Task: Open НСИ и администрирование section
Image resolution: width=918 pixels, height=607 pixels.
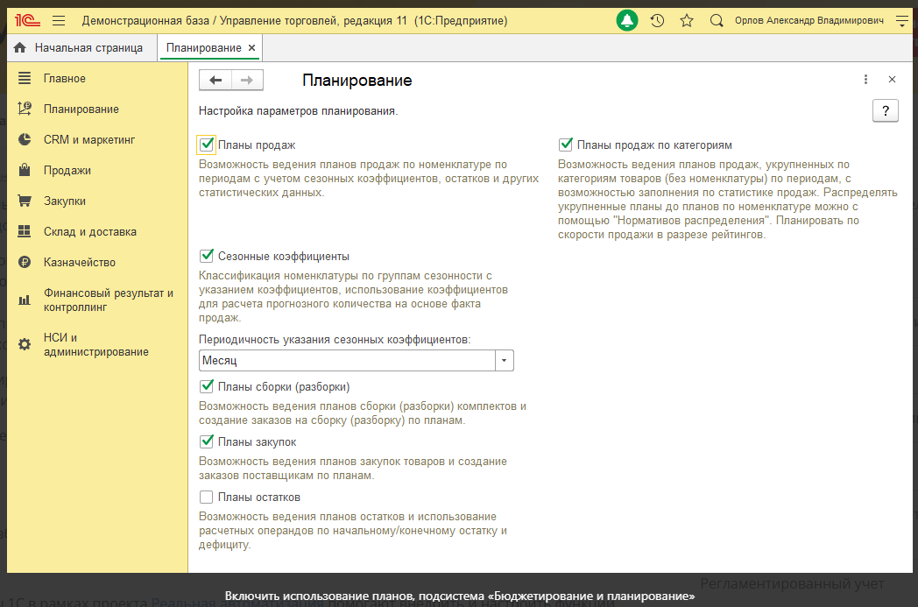Action: pos(97,345)
